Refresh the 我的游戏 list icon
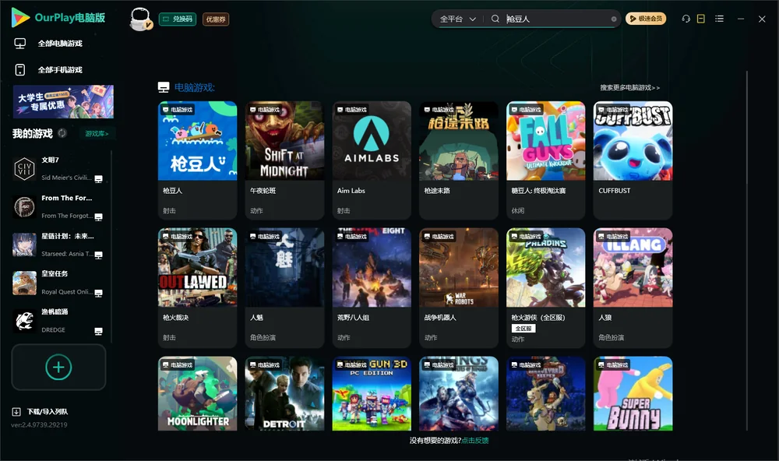Image resolution: width=779 pixels, height=461 pixels. (x=62, y=133)
